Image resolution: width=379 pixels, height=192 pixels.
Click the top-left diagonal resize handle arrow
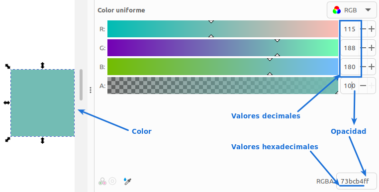coord(7,66)
